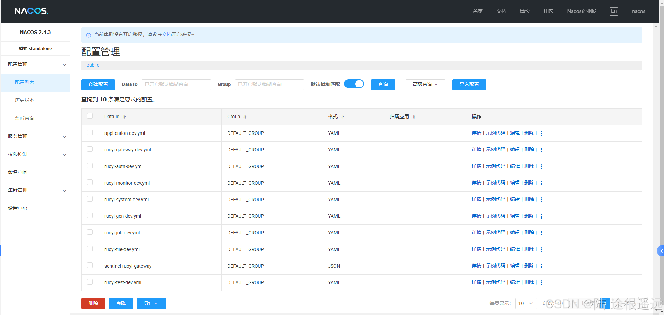
Task: Sort table by Group column icon
Action: (x=245, y=117)
